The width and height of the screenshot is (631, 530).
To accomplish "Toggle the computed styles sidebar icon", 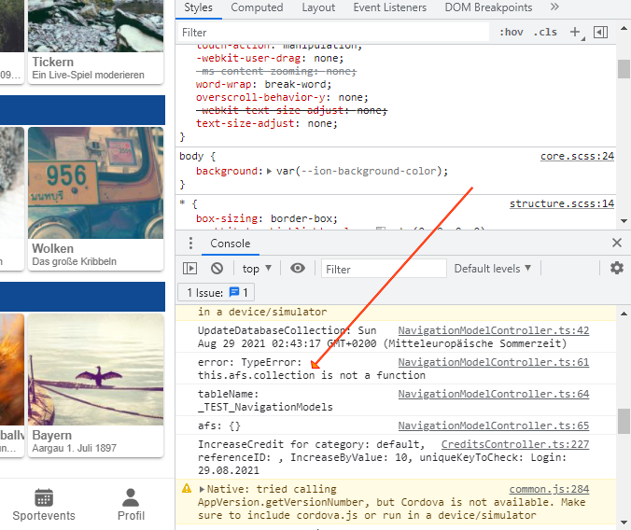I will pos(600,33).
